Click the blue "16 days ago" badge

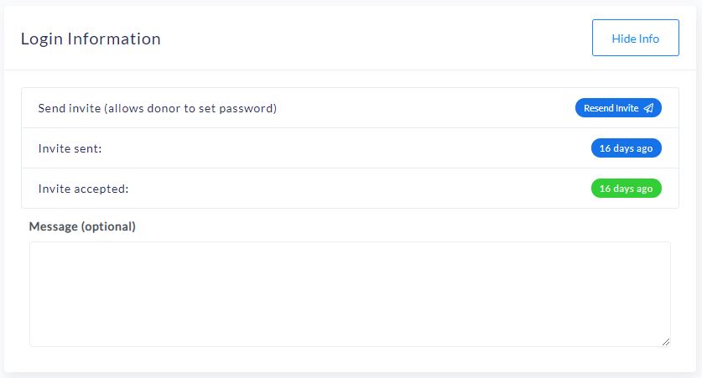pos(626,148)
